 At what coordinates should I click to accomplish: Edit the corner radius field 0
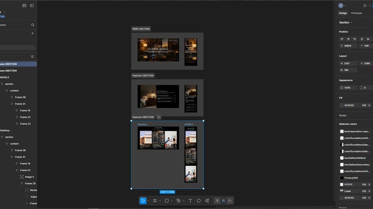pyautogui.click(x=366, y=88)
